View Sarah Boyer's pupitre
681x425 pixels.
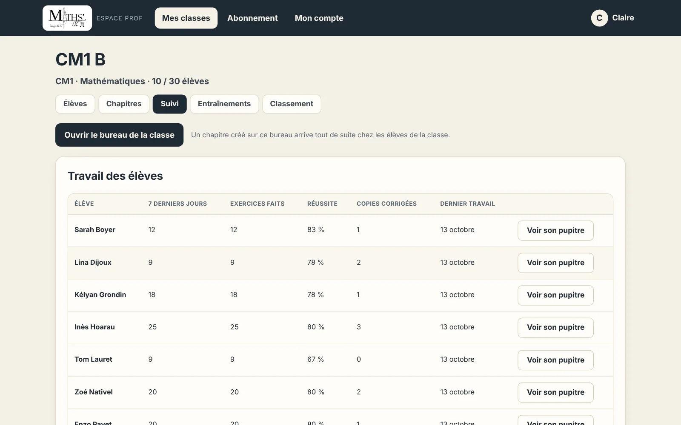(555, 230)
